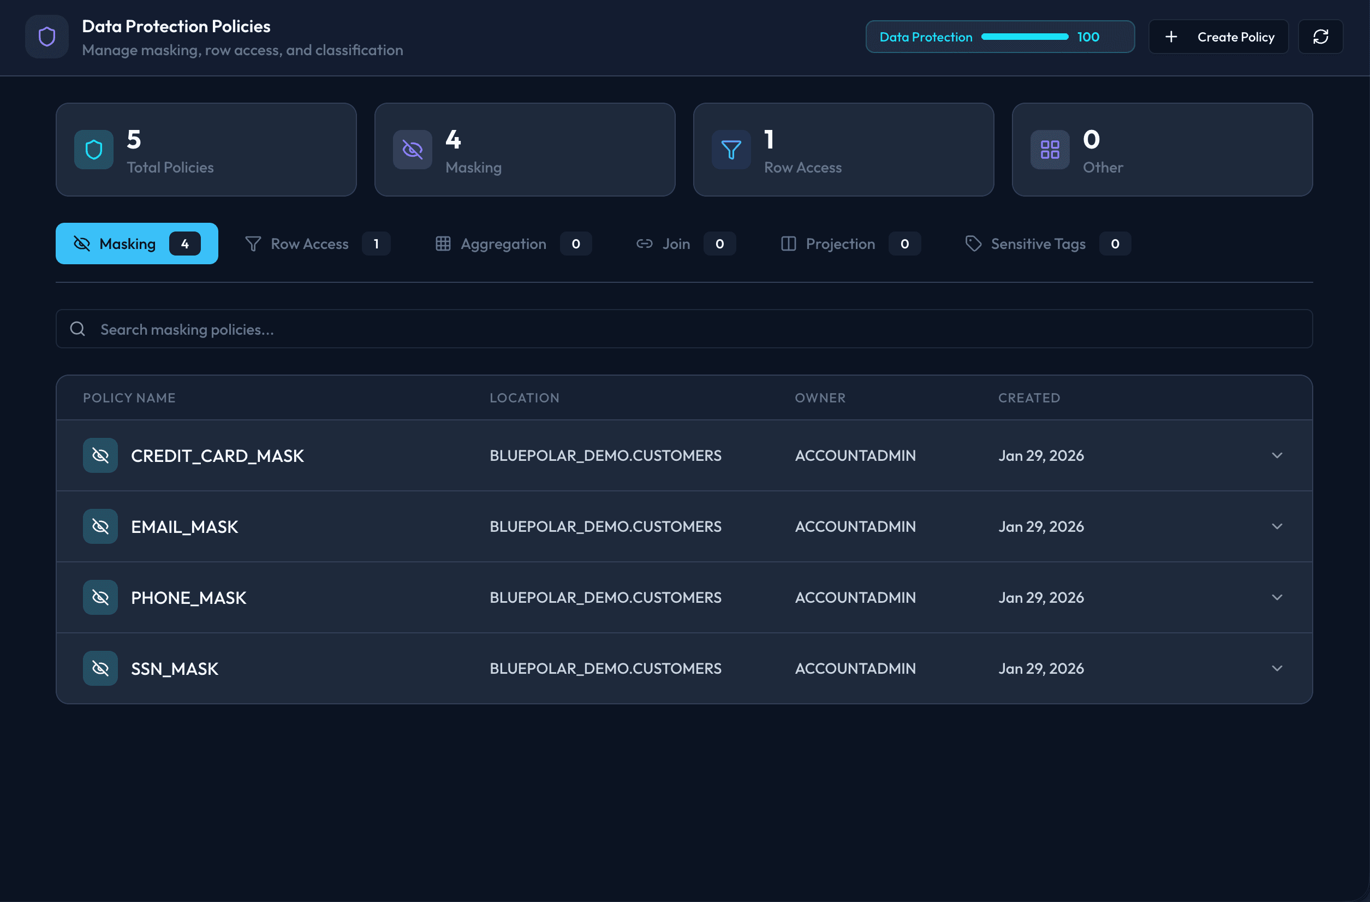Click the masked-eye icon beside CREDIT_CARD_MASK

tap(100, 455)
